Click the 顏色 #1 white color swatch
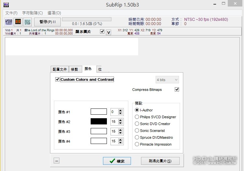This screenshot has width=244, height=171. pyautogui.click(x=99, y=112)
